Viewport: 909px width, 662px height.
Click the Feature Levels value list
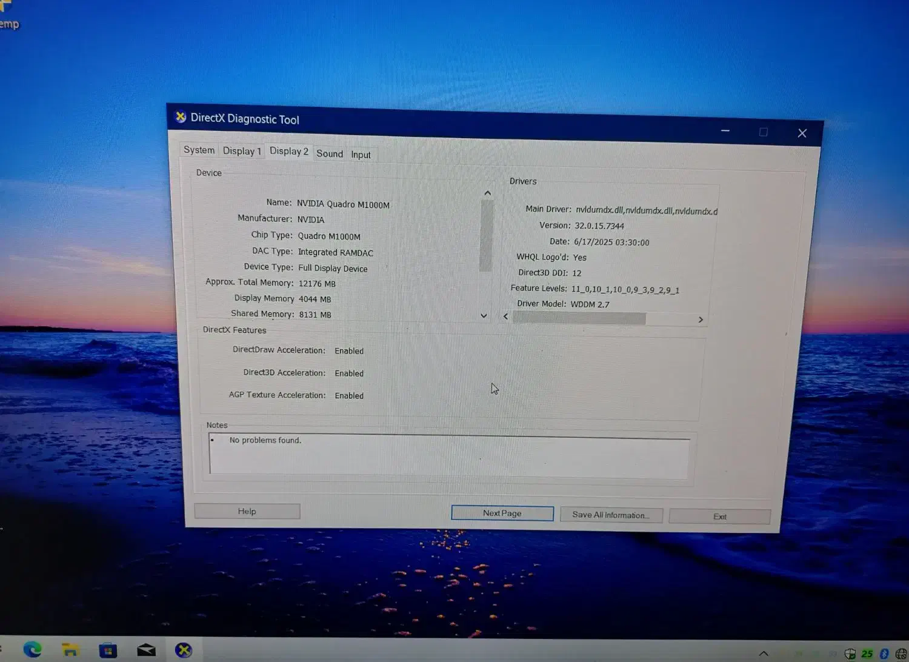click(x=625, y=290)
